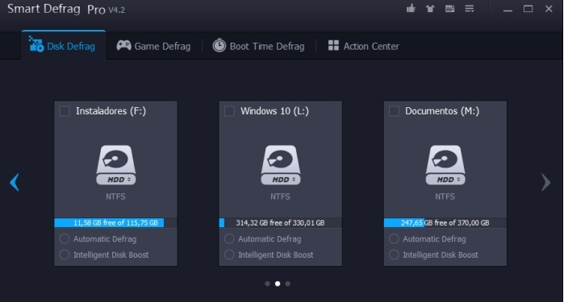The height and width of the screenshot is (302, 564).
Task: Click the Instaladores (F:) drive title
Action: click(111, 111)
